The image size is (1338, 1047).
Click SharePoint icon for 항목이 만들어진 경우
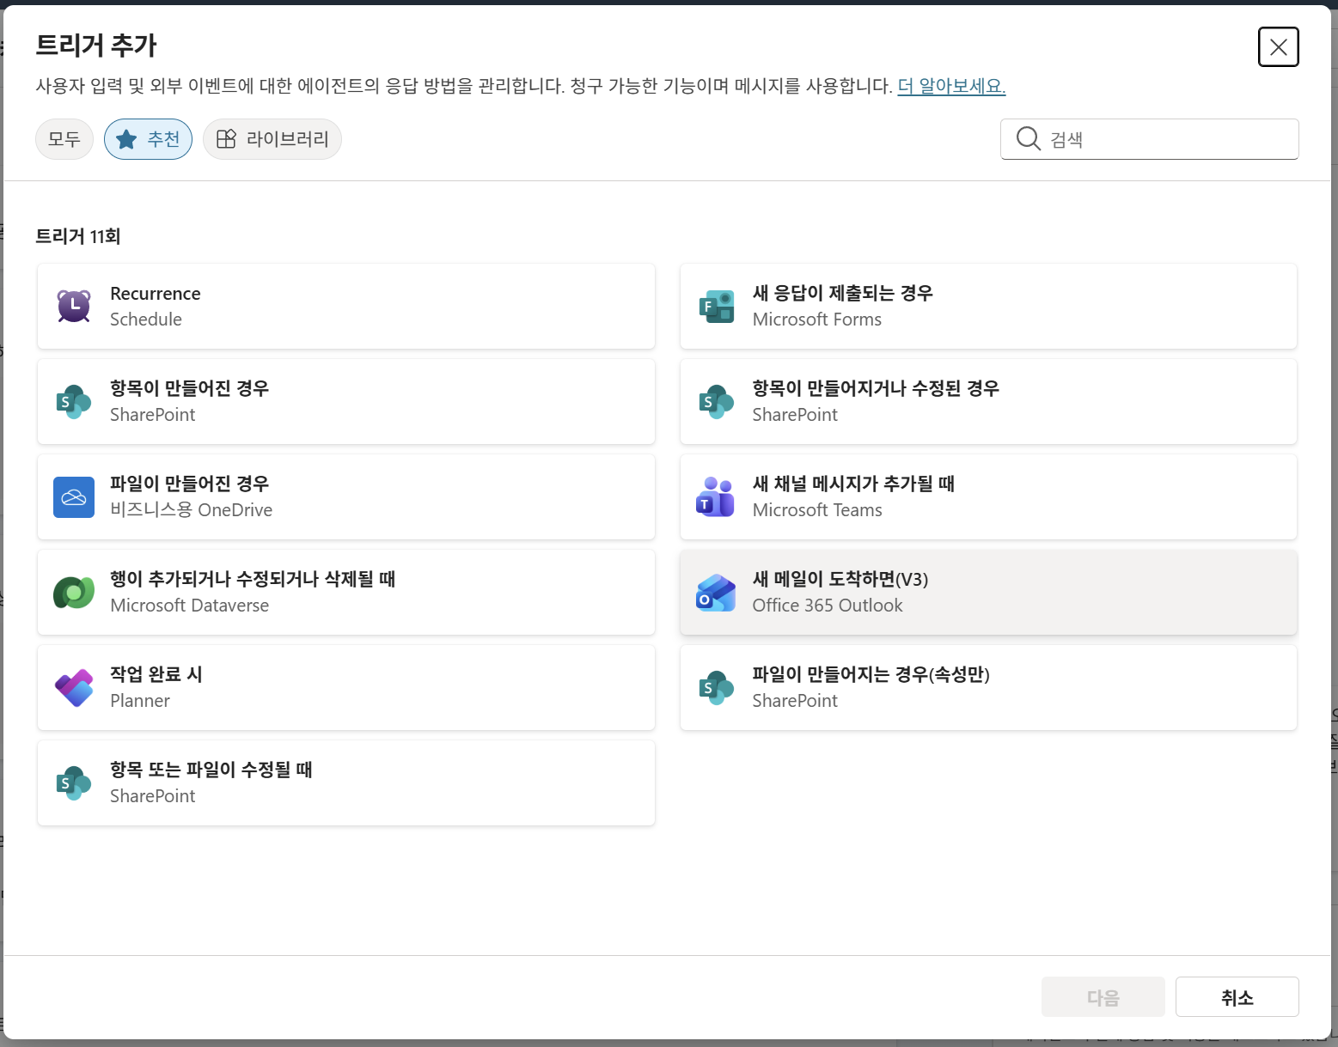pos(74,401)
